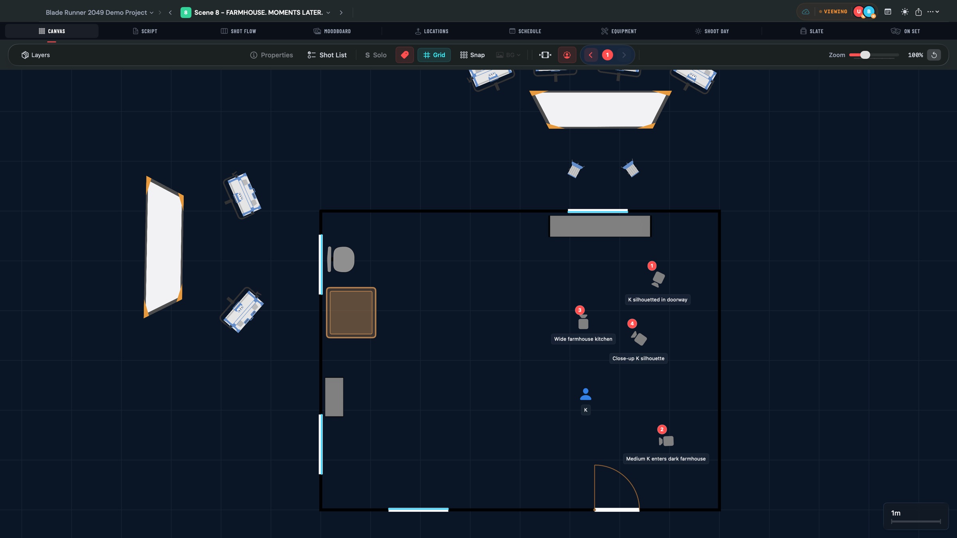Click the fit-to-frame icon in the toolbar
The image size is (957, 538).
coord(545,55)
